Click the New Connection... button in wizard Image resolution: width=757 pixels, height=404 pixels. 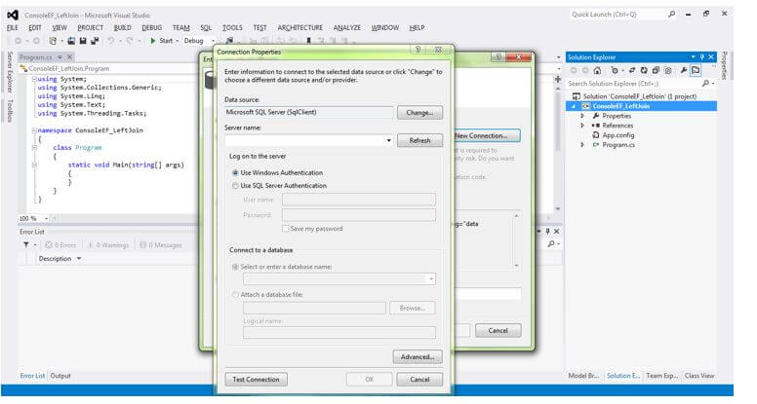click(x=487, y=135)
